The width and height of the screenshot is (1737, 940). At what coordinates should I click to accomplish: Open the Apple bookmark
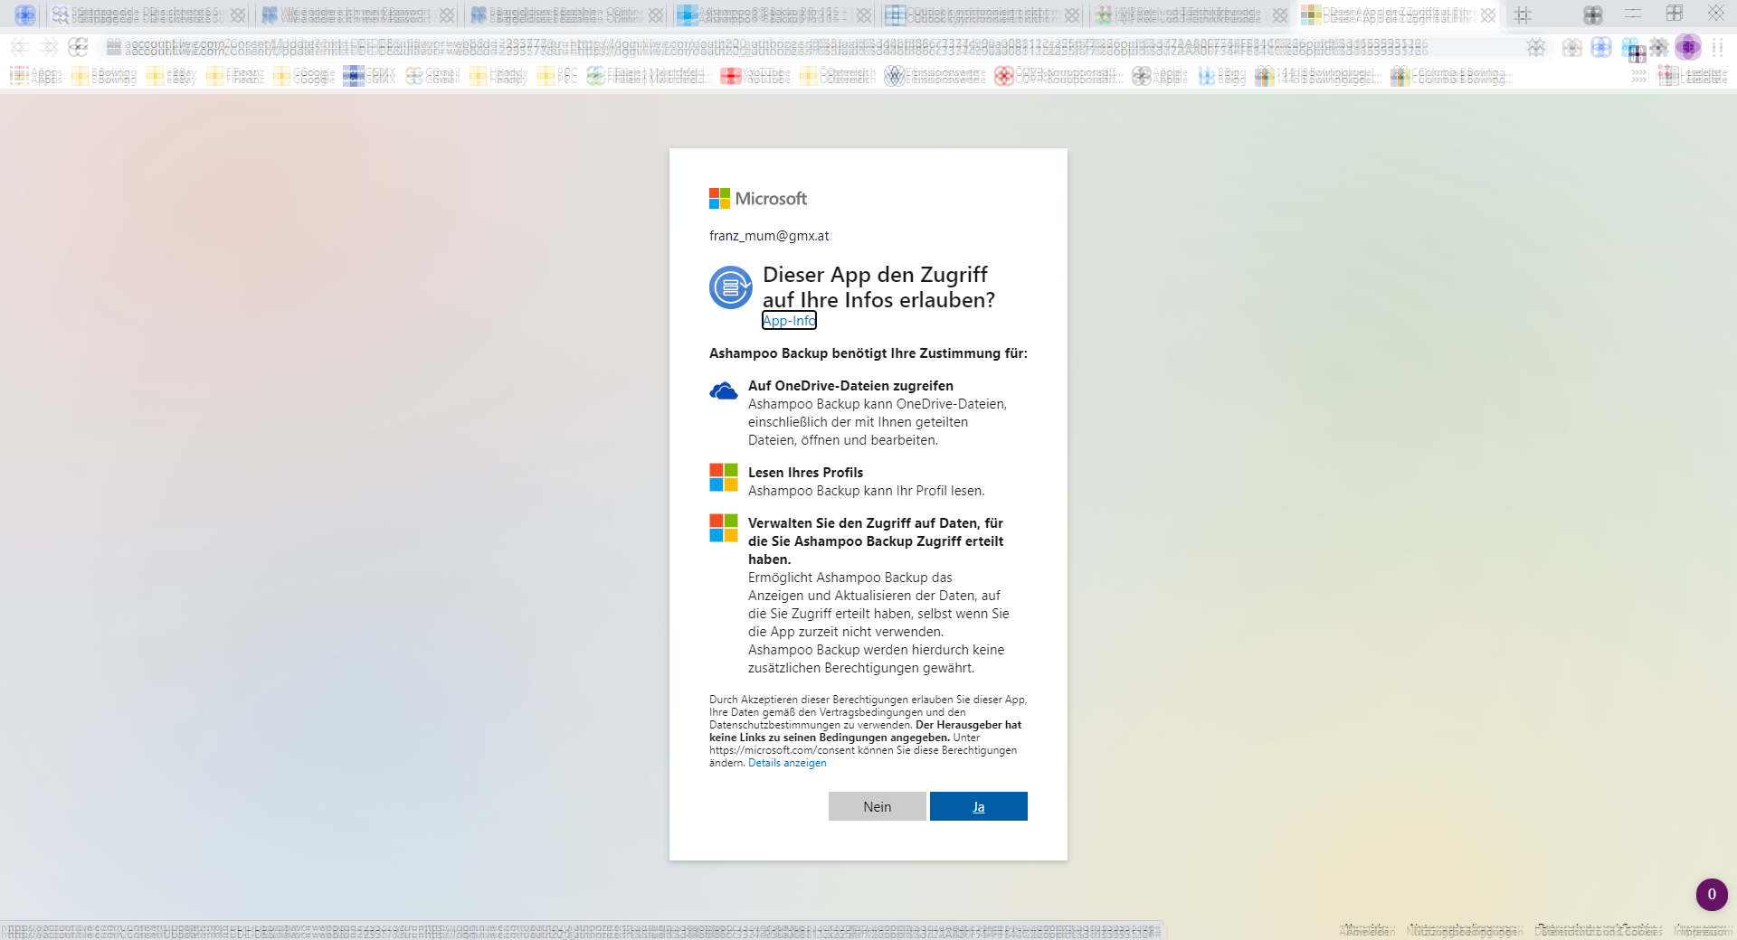[1160, 77]
